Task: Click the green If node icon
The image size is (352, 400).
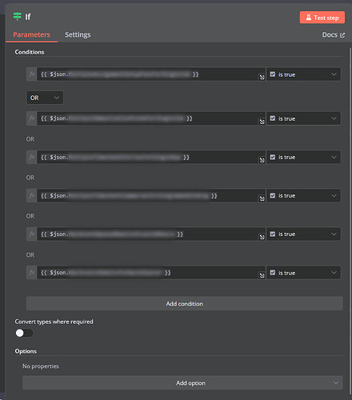Action: (18, 17)
